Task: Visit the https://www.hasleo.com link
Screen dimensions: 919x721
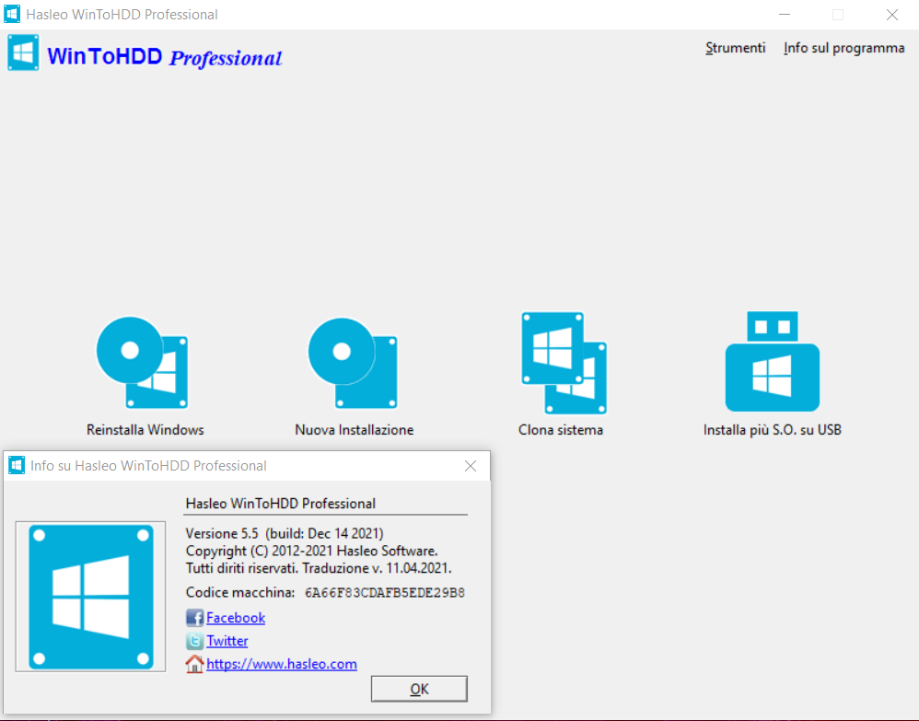Action: pyautogui.click(x=282, y=664)
